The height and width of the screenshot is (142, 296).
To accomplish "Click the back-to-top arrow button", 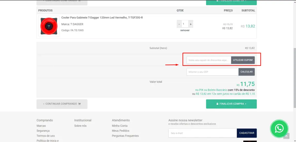I will click(x=286, y=136).
